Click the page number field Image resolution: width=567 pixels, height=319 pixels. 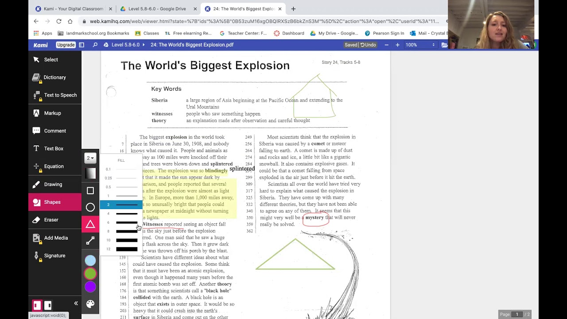(517, 315)
